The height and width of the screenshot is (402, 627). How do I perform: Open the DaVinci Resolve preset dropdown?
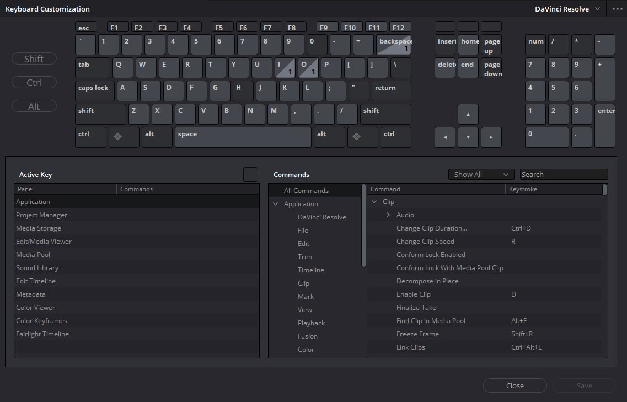[x=567, y=9]
